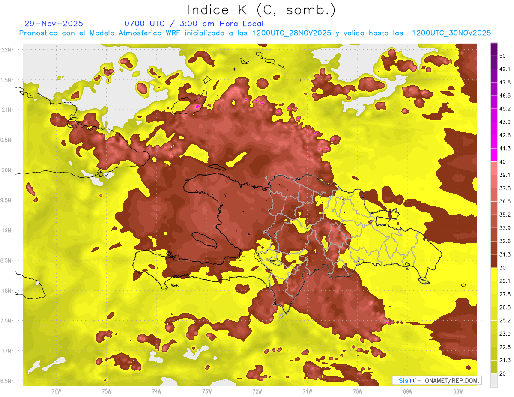Click the "29.1" color scale label
514x397 pixels.
[505, 281]
